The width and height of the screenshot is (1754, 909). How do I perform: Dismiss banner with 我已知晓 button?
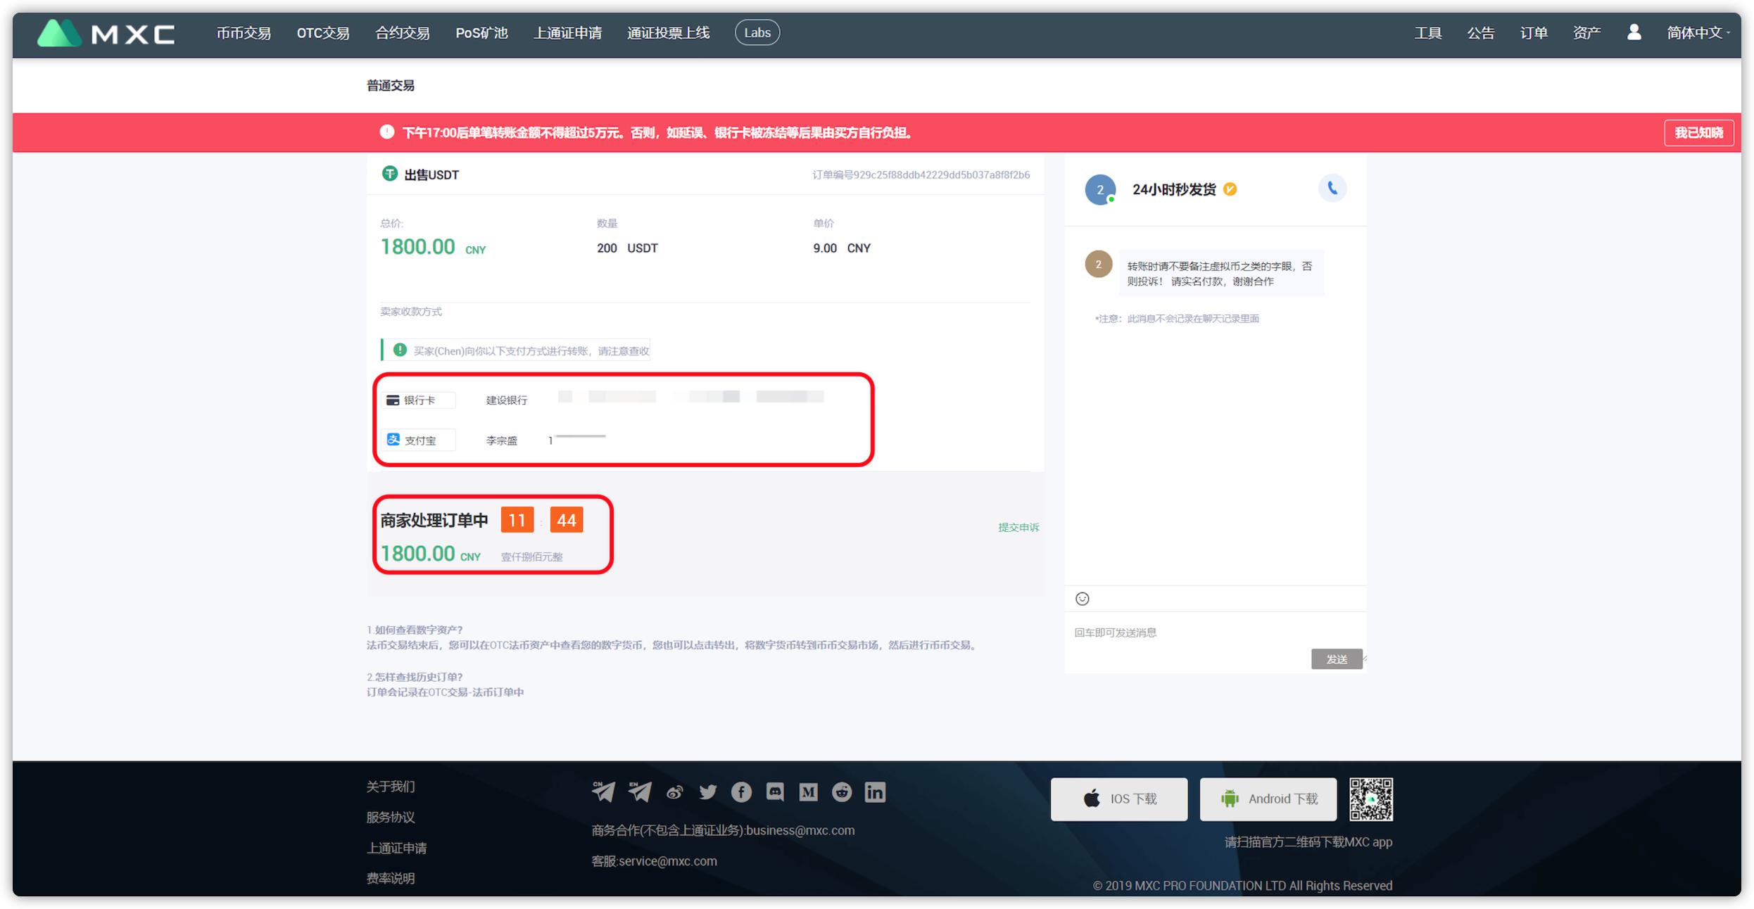coord(1698,132)
